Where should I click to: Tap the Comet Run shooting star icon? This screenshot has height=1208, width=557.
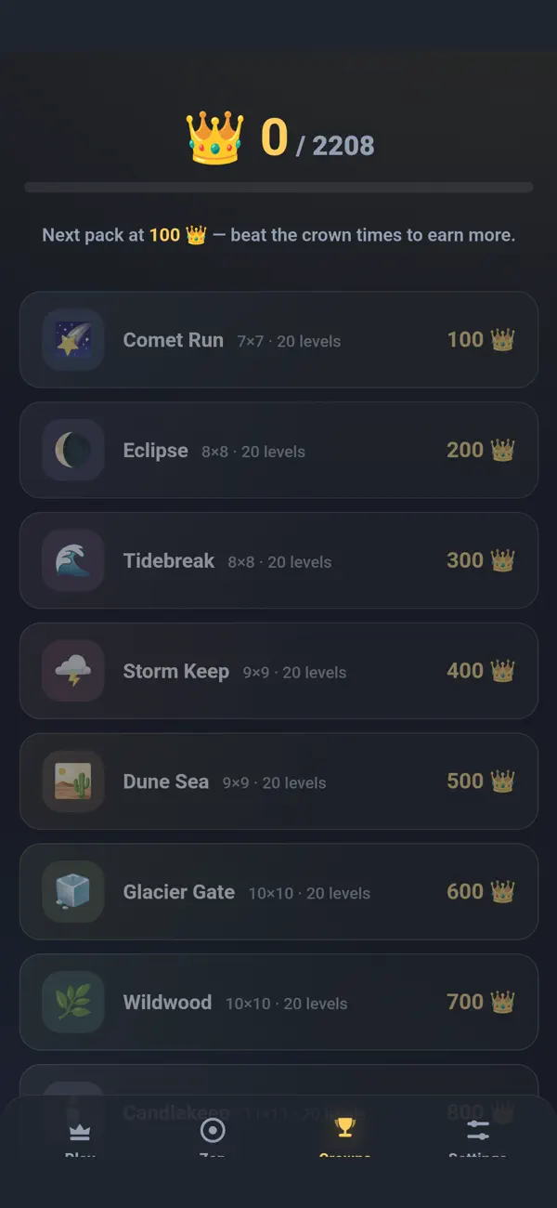(x=72, y=340)
